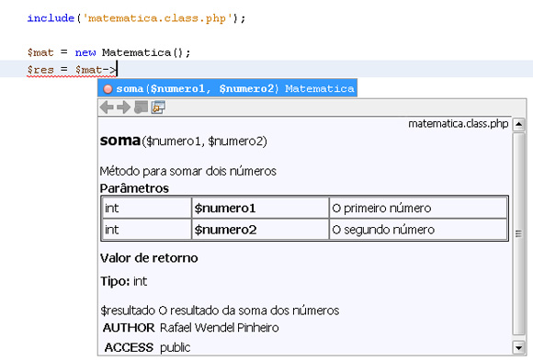
Task: Click the 'Valor de retorno' heading
Action: [149, 258]
